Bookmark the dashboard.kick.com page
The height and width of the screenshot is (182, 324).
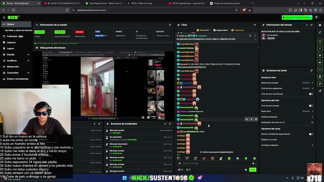(x=67, y=10)
